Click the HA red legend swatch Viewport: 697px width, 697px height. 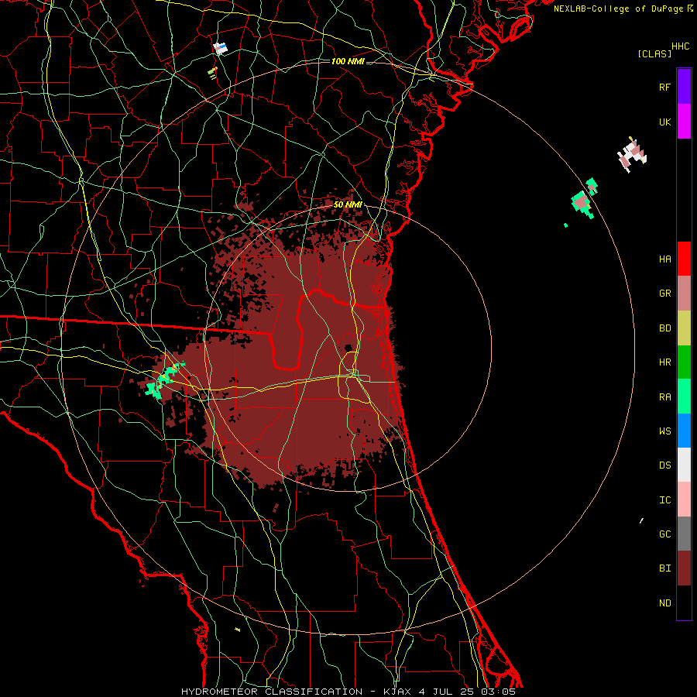coord(684,259)
